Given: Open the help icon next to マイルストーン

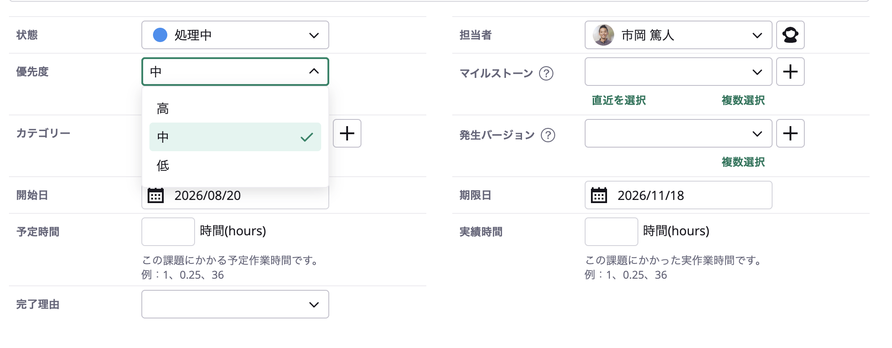Looking at the screenshot, I should click(546, 73).
